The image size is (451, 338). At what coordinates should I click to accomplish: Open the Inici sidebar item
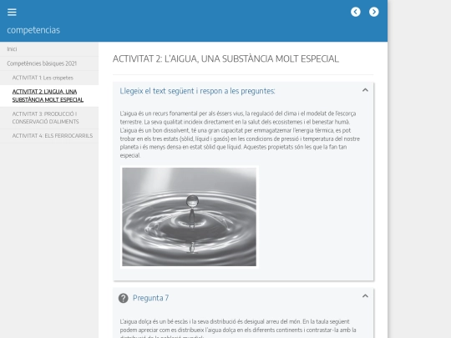point(49,49)
